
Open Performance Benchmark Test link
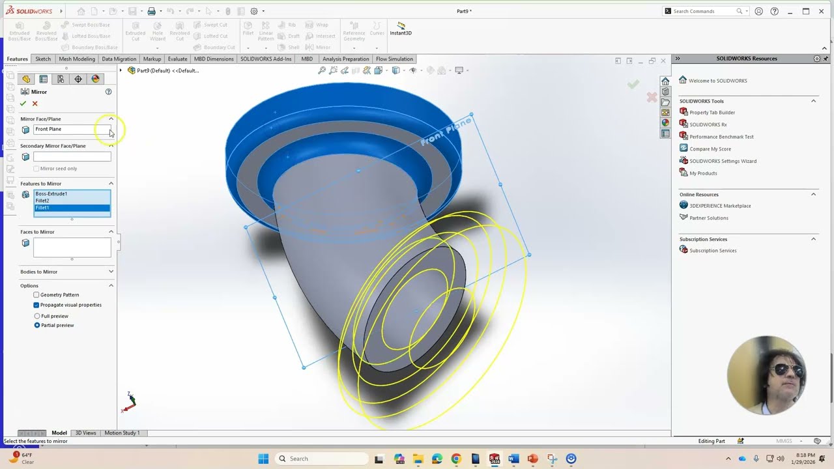point(721,137)
